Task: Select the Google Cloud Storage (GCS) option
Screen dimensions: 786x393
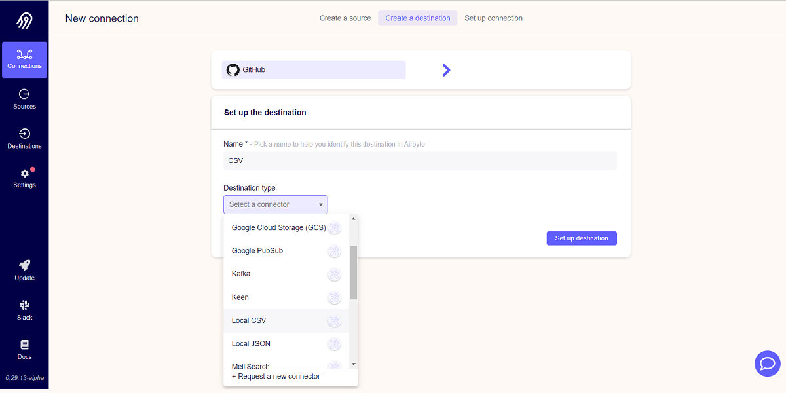Action: (286, 228)
